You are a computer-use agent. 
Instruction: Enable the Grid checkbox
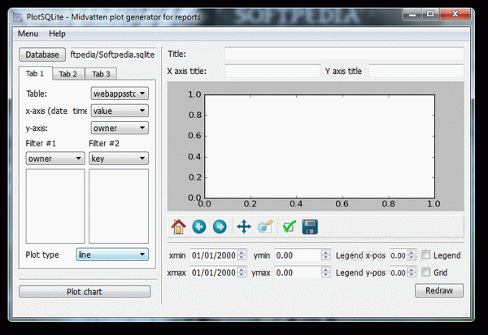point(425,272)
